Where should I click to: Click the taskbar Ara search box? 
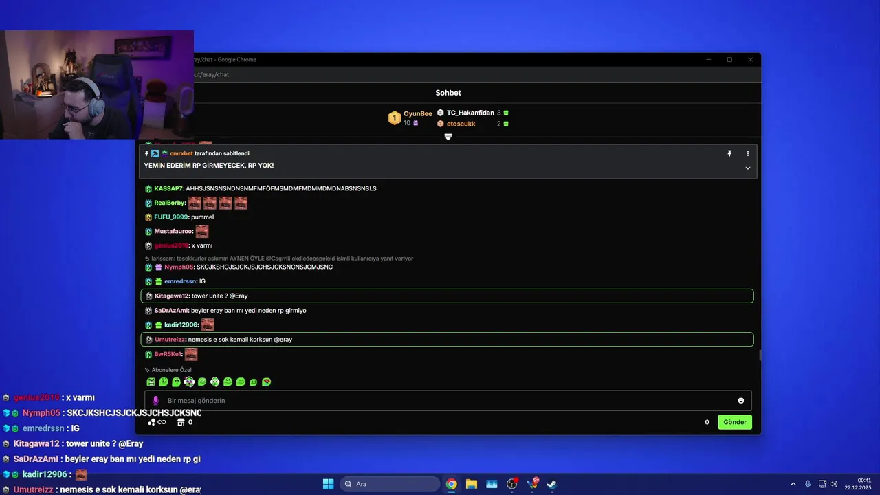coord(390,484)
